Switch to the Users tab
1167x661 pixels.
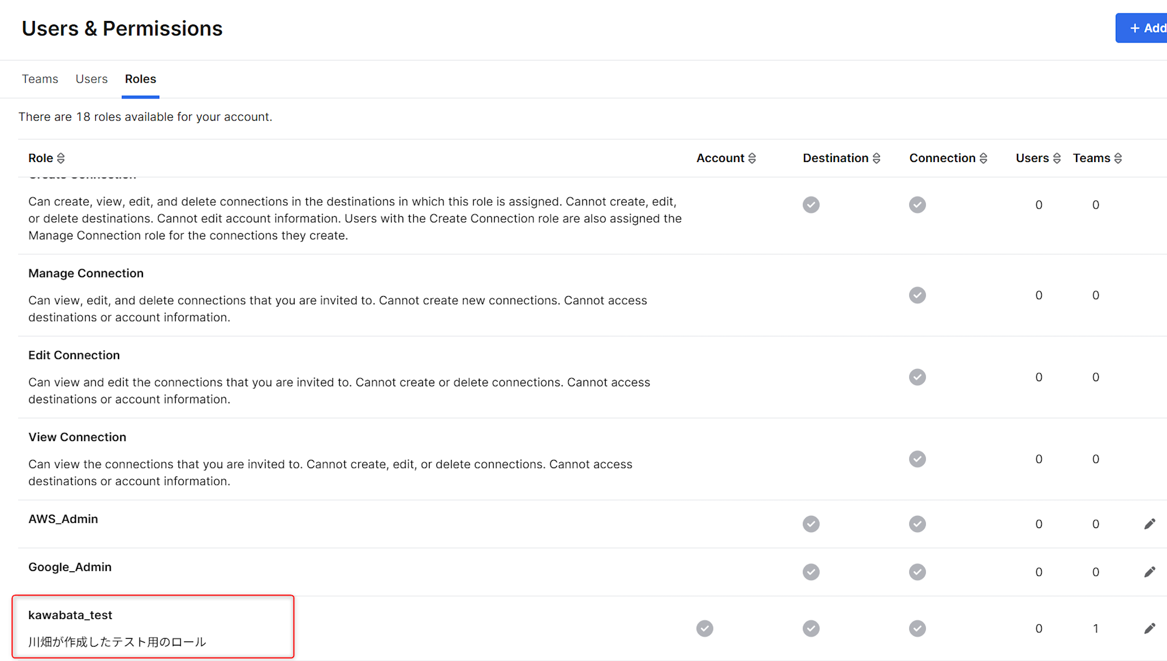pyautogui.click(x=92, y=79)
